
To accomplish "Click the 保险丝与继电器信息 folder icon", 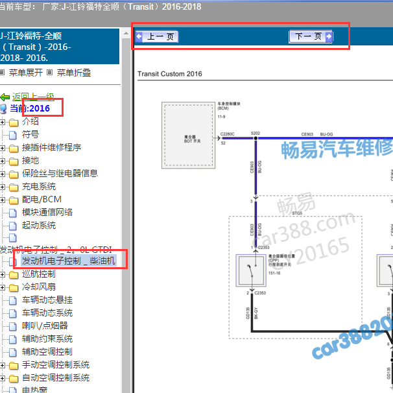I will pos(14,174).
